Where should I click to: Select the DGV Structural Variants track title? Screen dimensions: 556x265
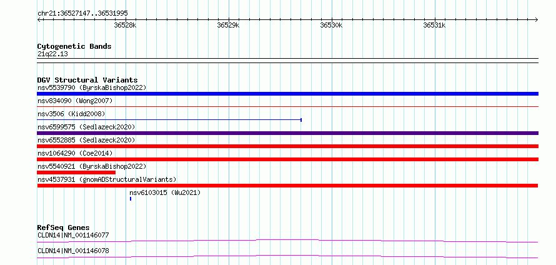(87, 80)
